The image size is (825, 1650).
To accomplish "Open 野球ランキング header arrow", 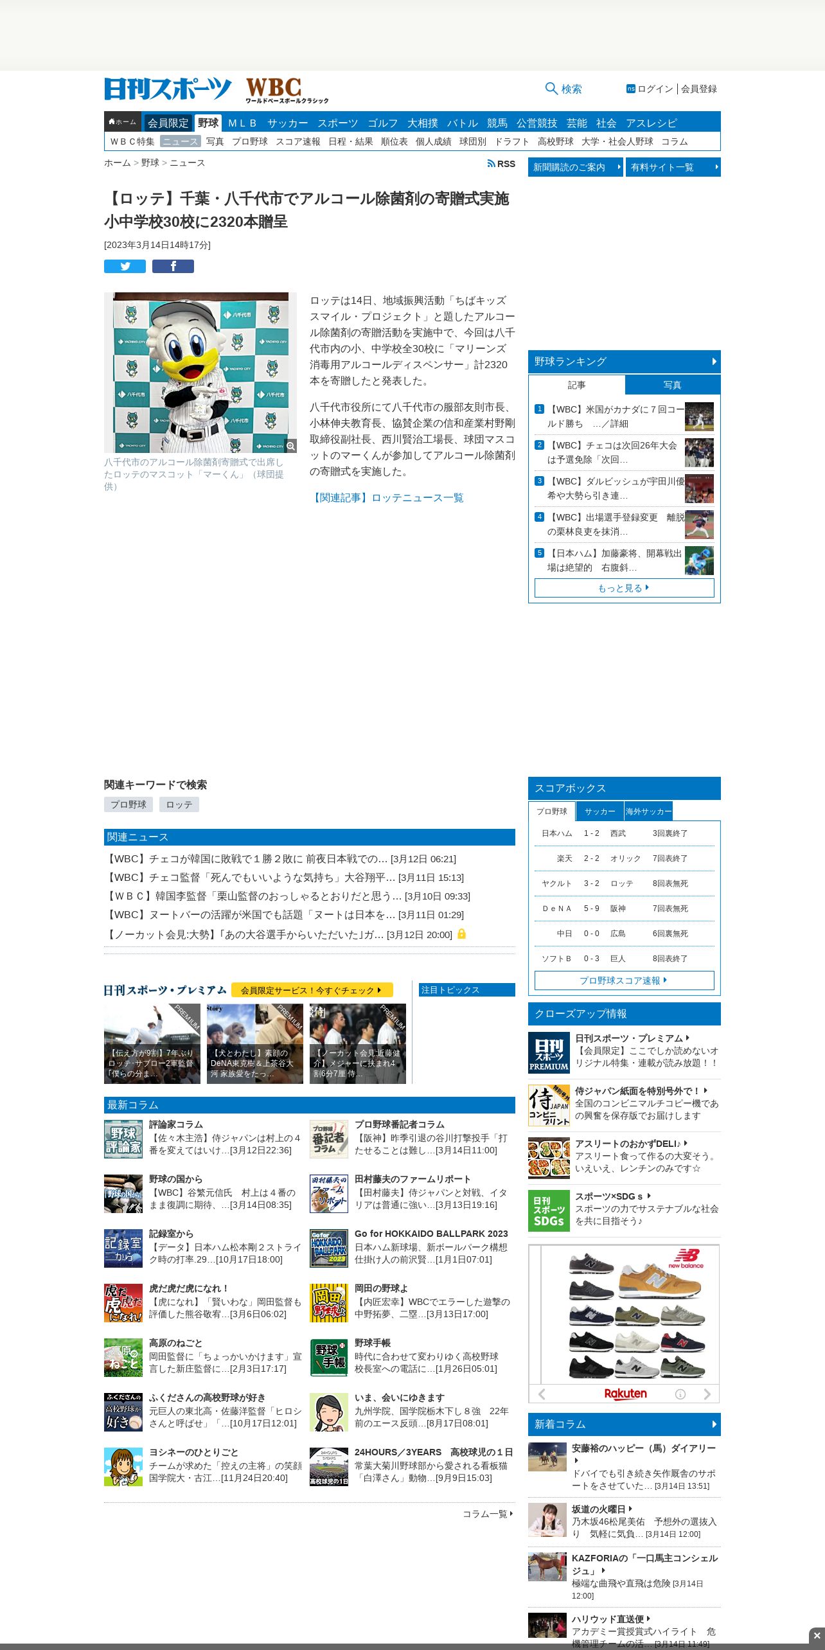I will click(714, 362).
